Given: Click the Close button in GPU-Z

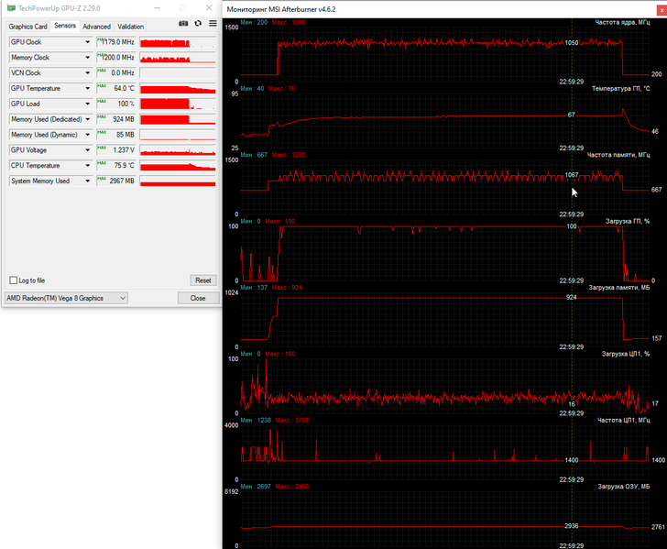Looking at the screenshot, I should (198, 299).
